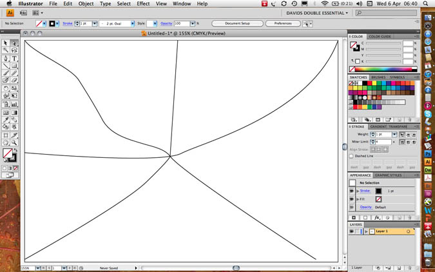Screen dimensions: 435x272
Task: Click the Add New Effect fx icon
Action: 377,218
